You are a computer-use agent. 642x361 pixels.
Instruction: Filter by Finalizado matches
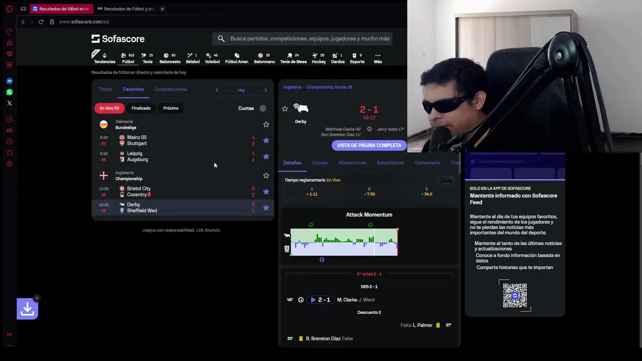(x=141, y=108)
